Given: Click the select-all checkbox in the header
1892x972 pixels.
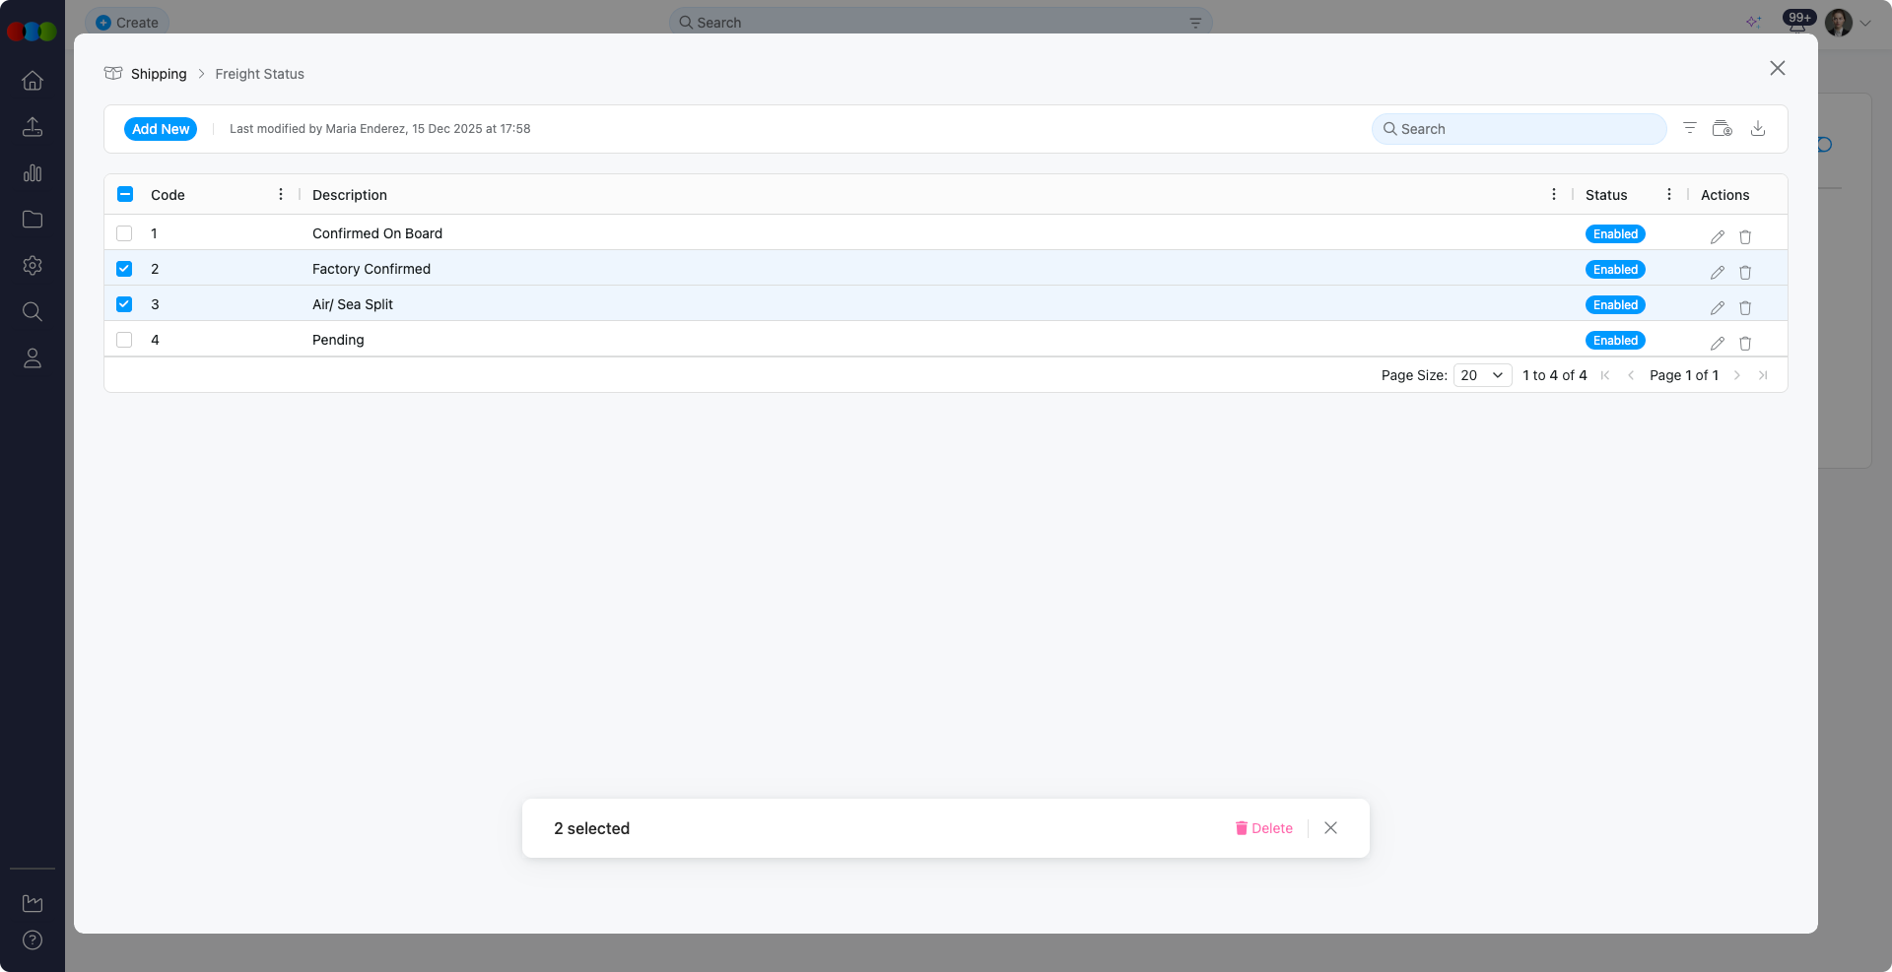Looking at the screenshot, I should pos(124,194).
